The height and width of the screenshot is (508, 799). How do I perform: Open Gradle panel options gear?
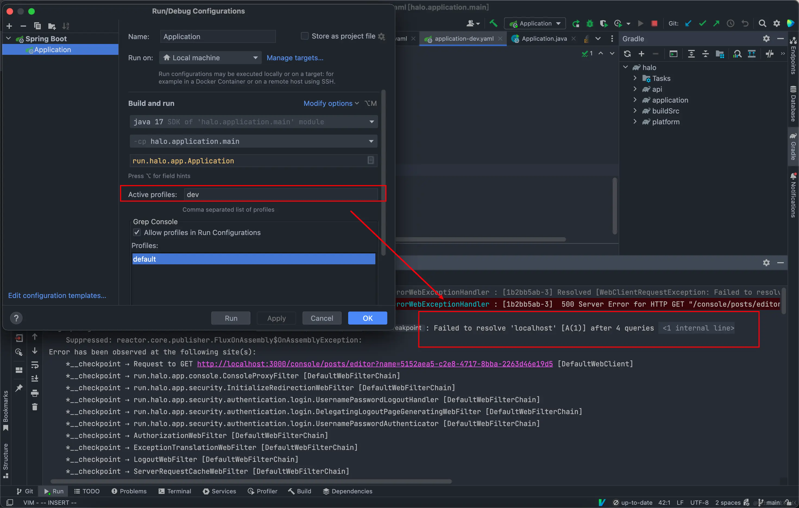[766, 39]
